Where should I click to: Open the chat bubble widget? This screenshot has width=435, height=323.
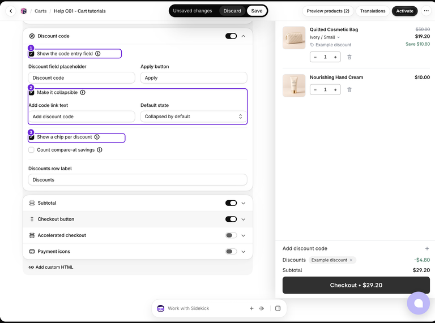tap(418, 303)
